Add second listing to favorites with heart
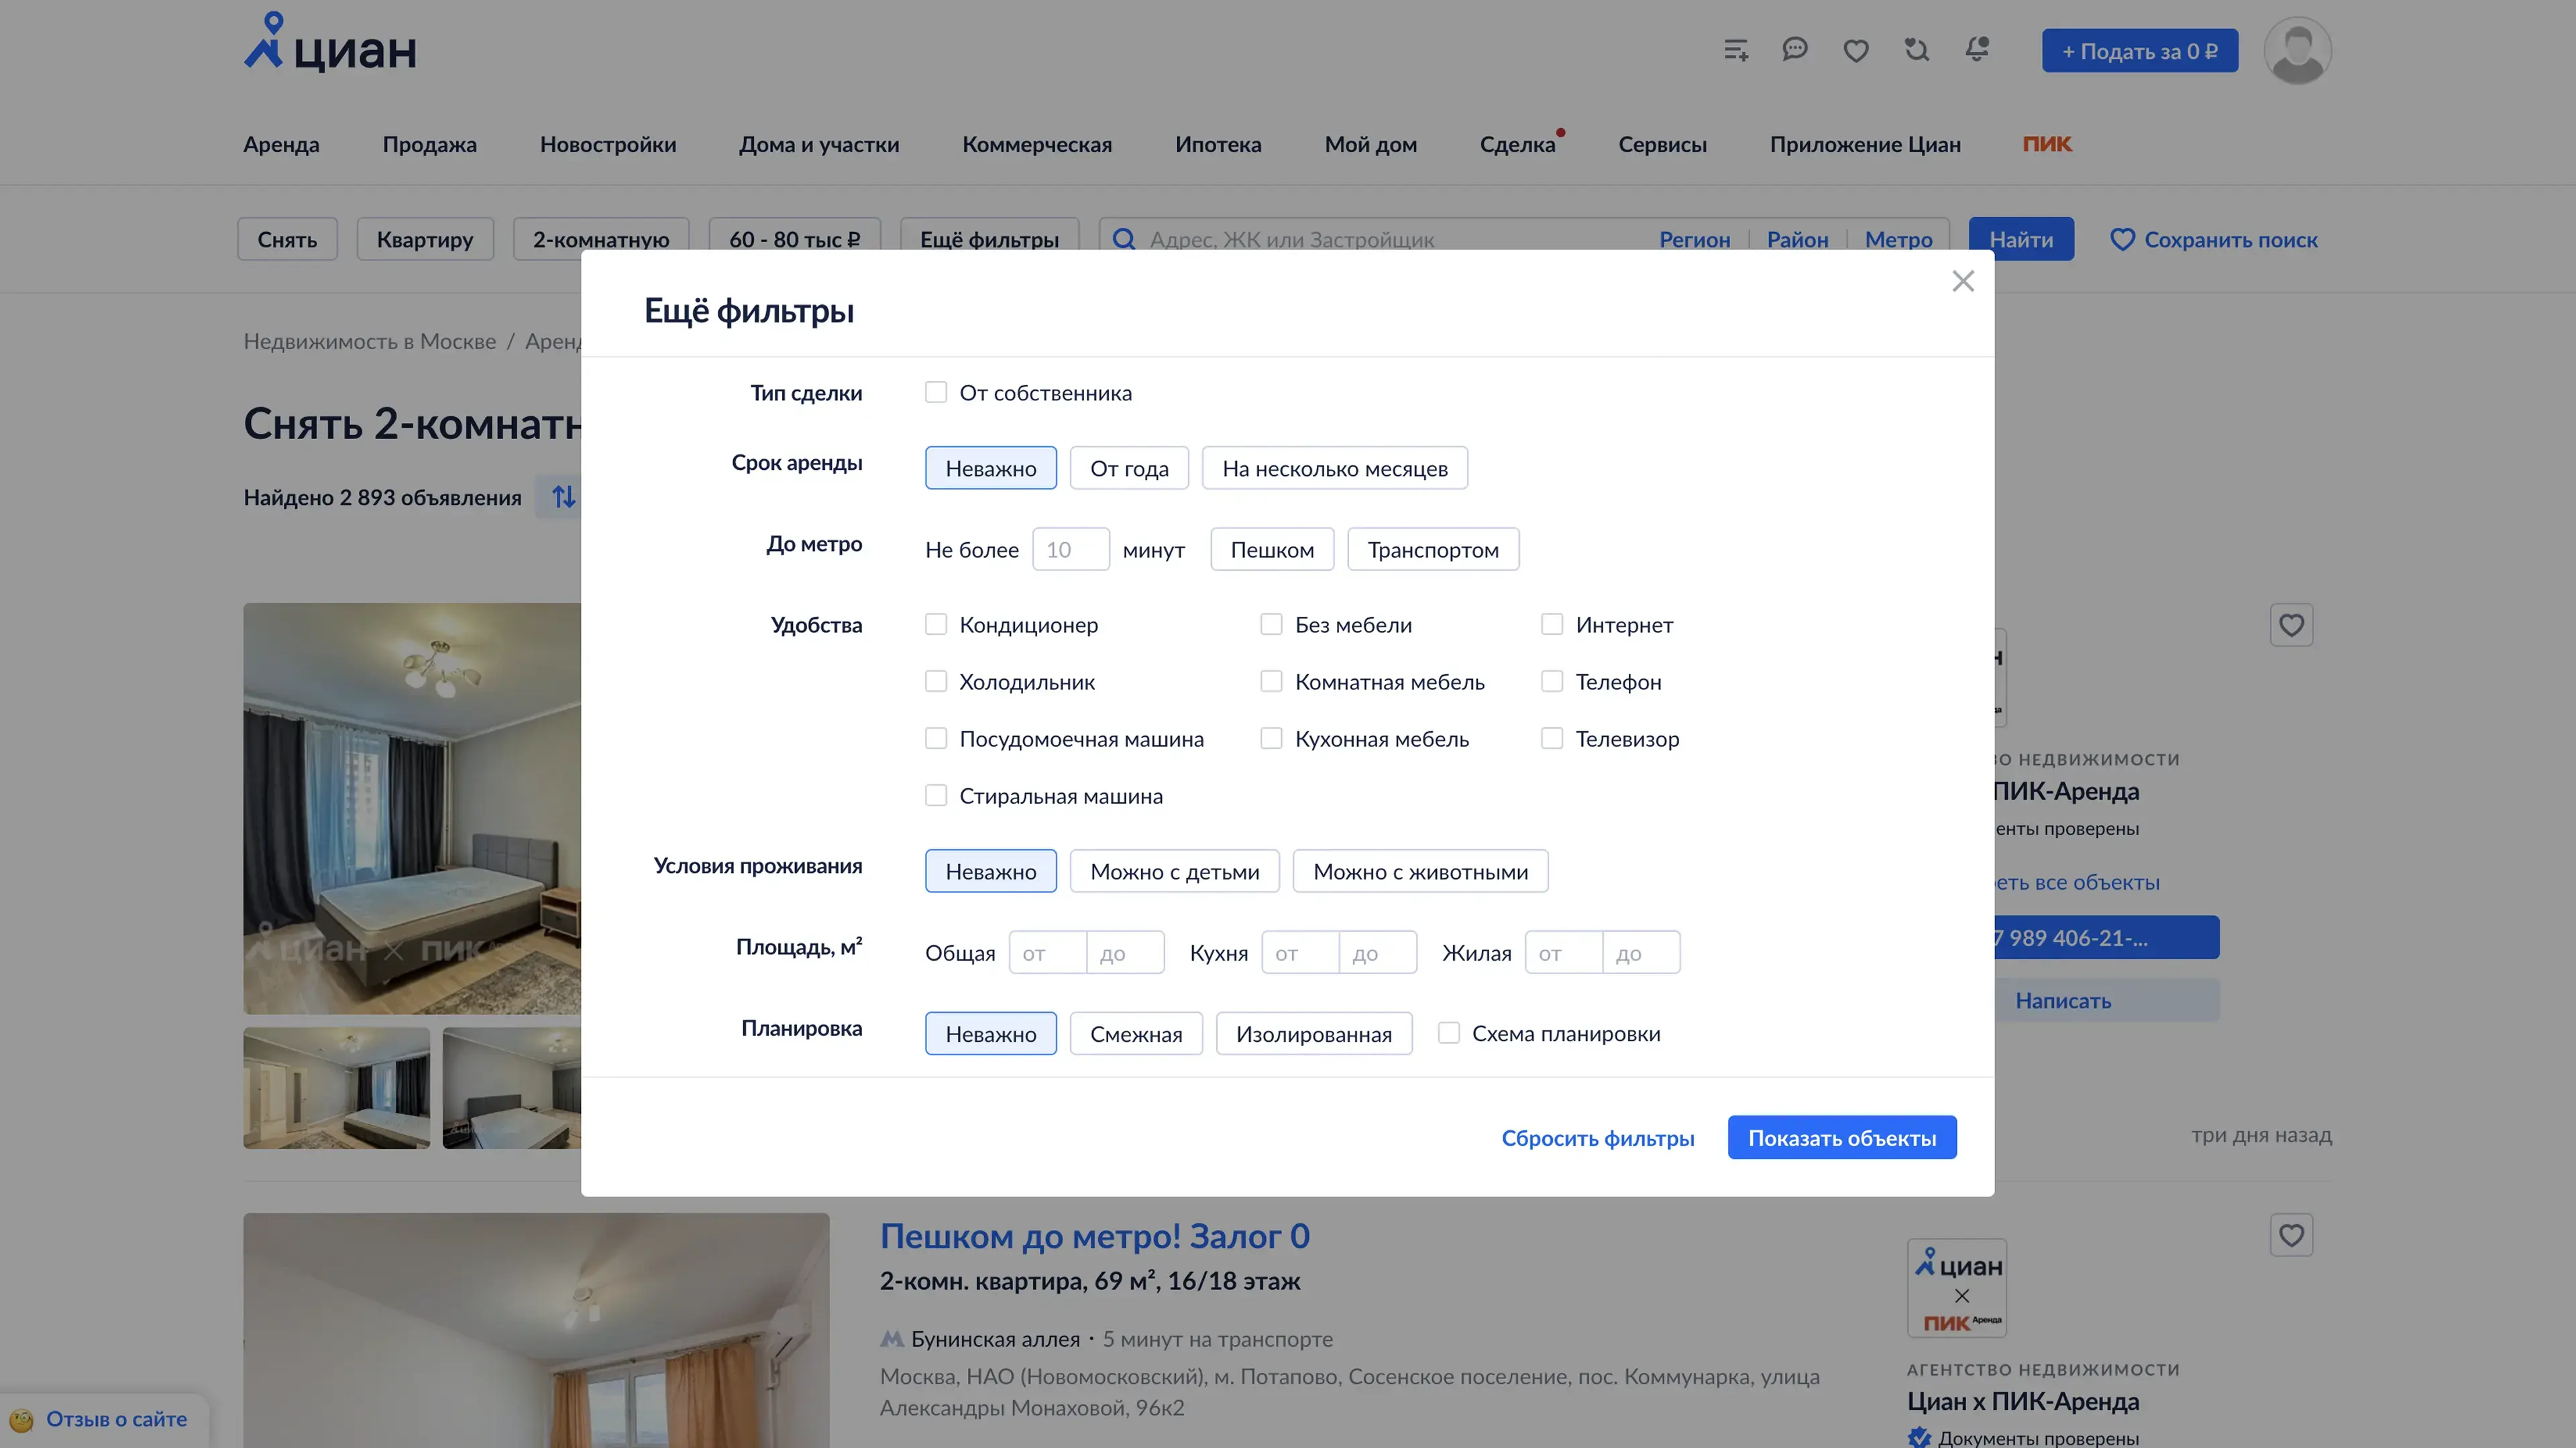2576x1448 pixels. click(2291, 1235)
